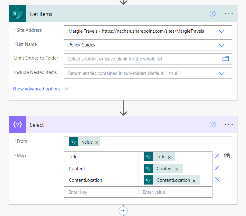Open the Get items ellipsis menu

point(229,14)
